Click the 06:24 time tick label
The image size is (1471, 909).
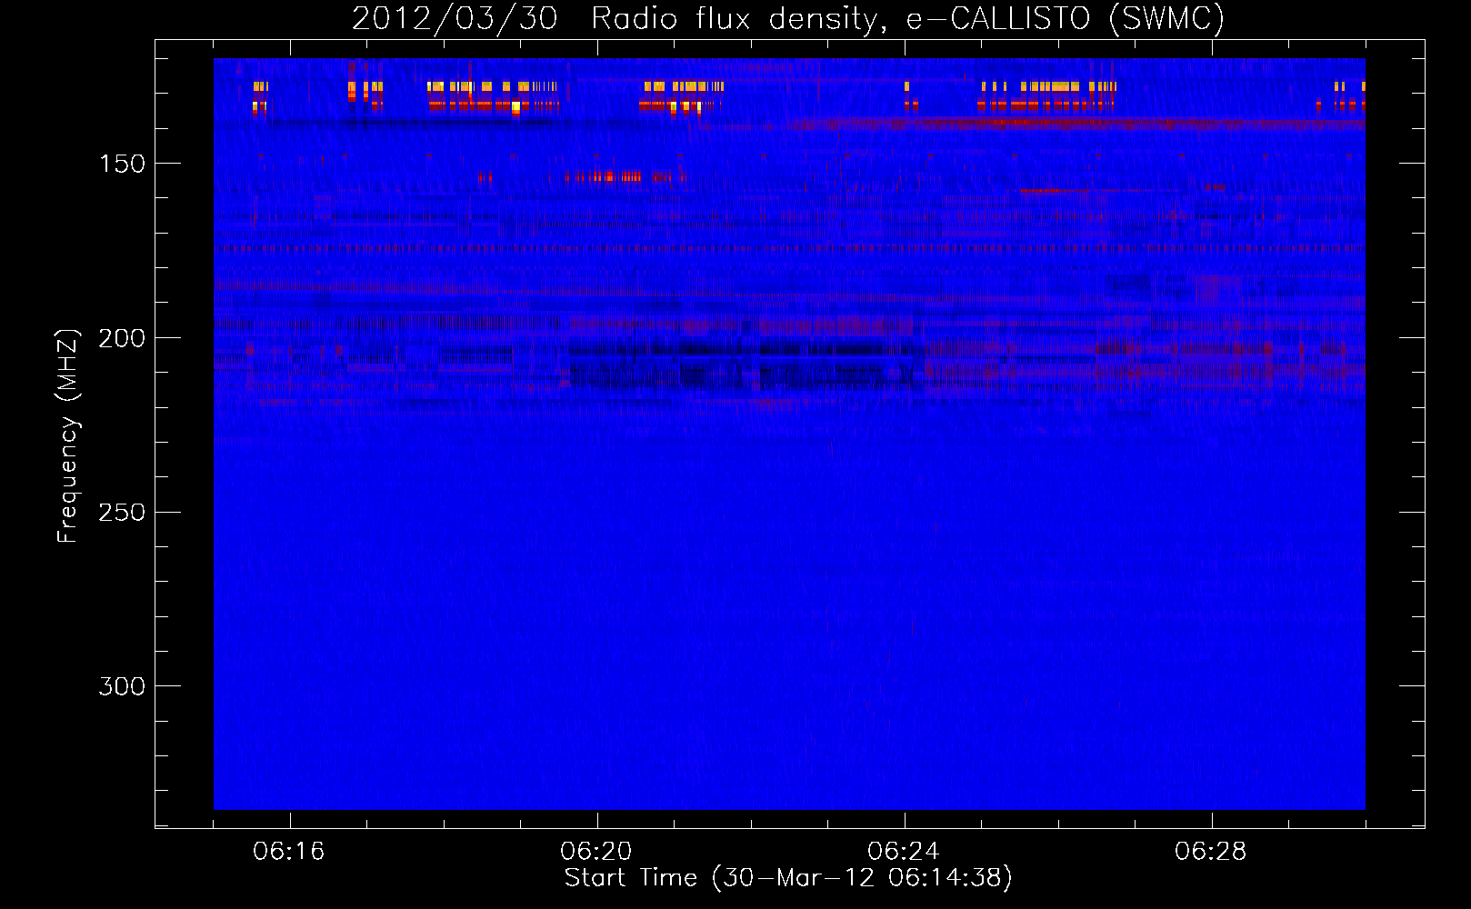[904, 852]
